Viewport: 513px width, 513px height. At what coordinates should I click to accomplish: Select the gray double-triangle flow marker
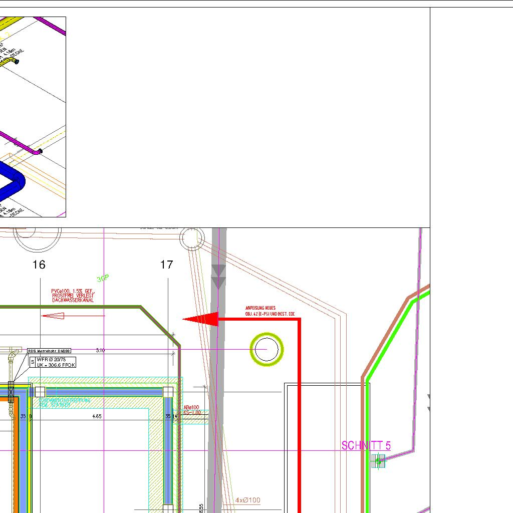tap(218, 277)
